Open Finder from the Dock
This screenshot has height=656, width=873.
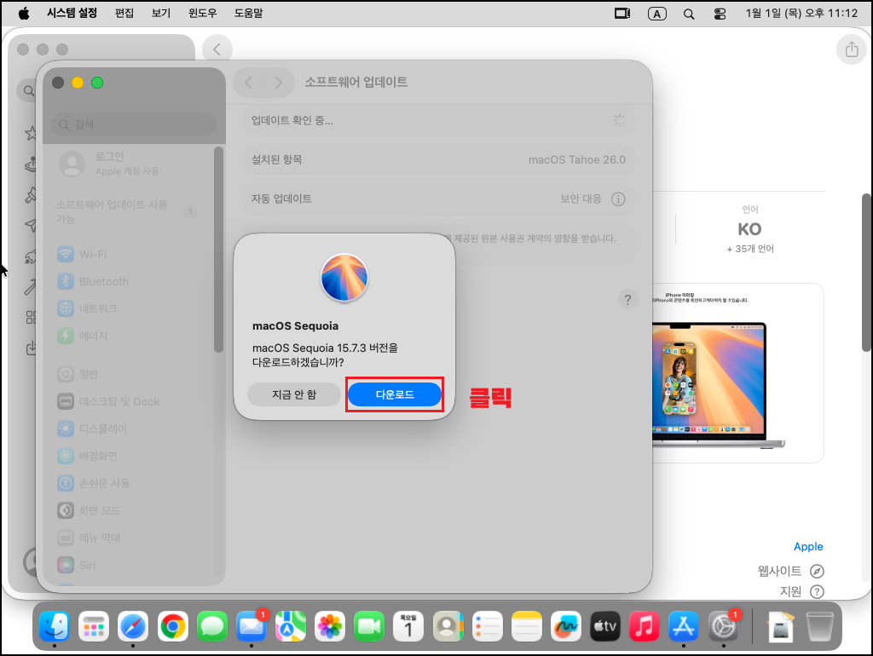pyautogui.click(x=55, y=626)
